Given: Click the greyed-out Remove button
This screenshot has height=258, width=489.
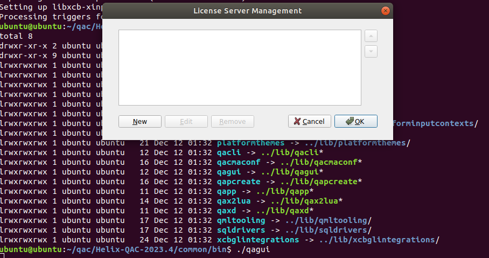Looking at the screenshot, I should click(x=232, y=122).
